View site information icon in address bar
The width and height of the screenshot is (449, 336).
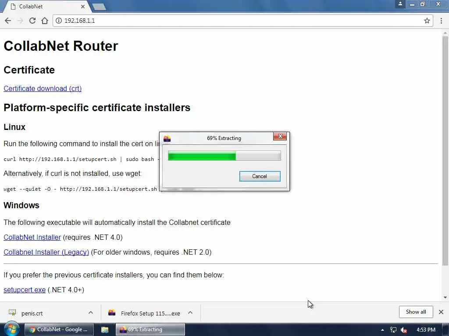point(58,21)
